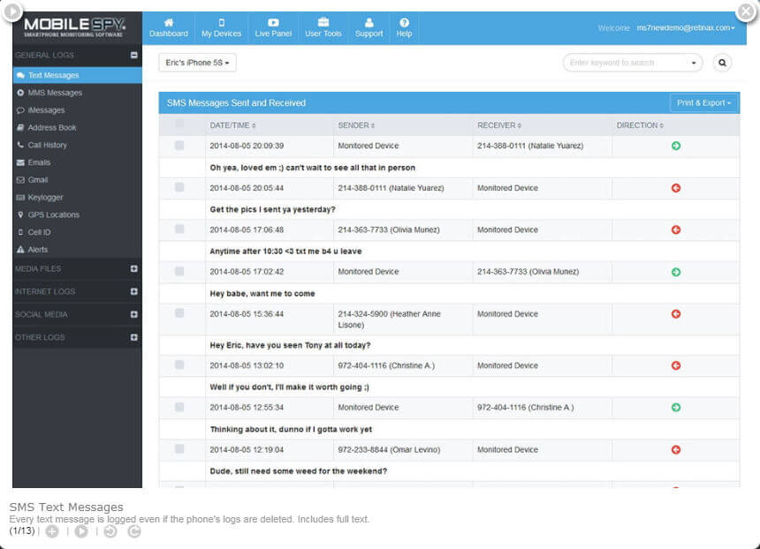Expand the Social Media sidebar section

click(134, 314)
